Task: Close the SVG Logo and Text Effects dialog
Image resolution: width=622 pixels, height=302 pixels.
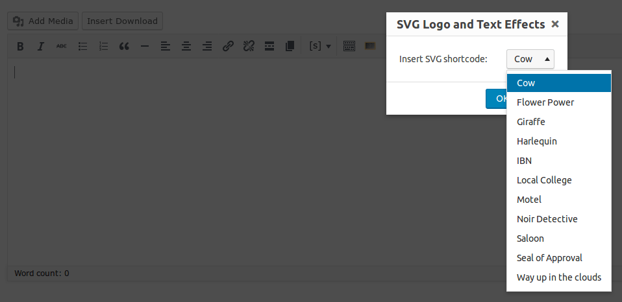Action: tap(555, 24)
